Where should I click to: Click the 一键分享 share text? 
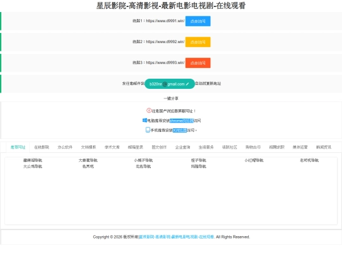click(171, 98)
